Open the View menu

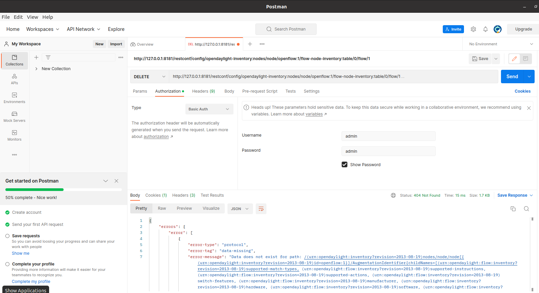point(32,17)
